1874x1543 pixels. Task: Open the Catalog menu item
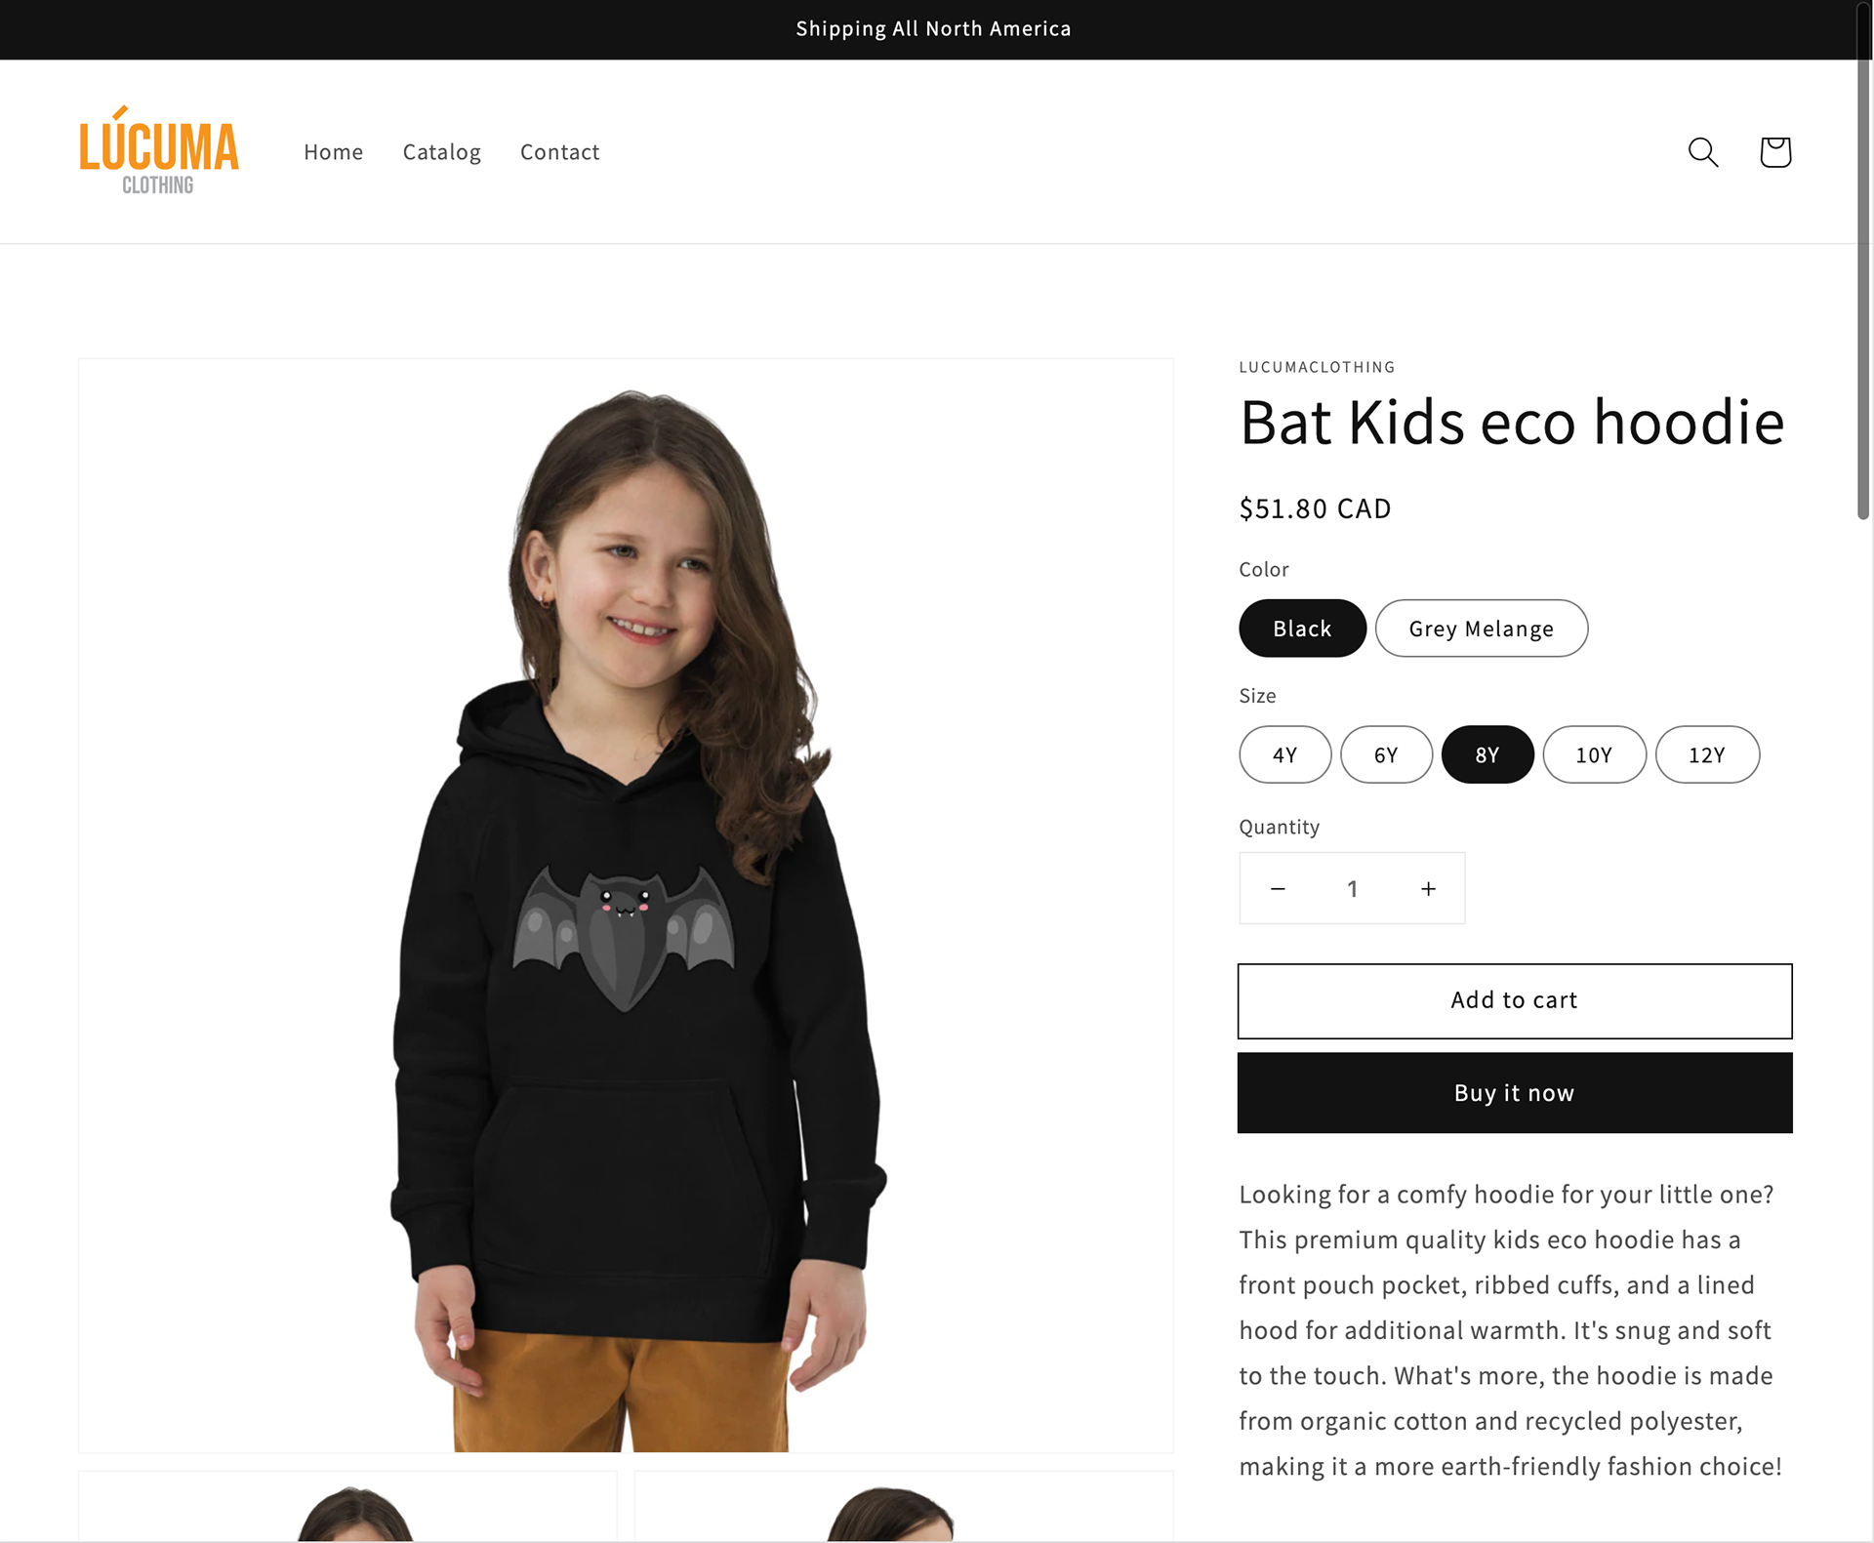(441, 152)
